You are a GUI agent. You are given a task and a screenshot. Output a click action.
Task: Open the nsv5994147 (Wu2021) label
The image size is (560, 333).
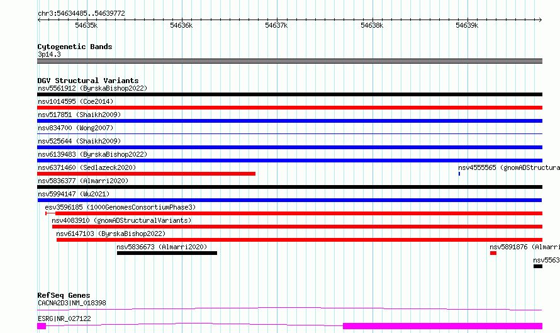coord(74,194)
